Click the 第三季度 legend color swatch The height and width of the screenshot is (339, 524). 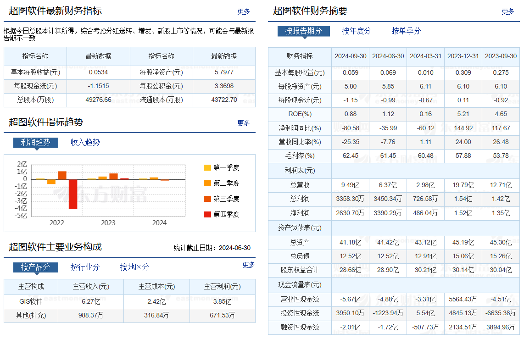click(207, 199)
